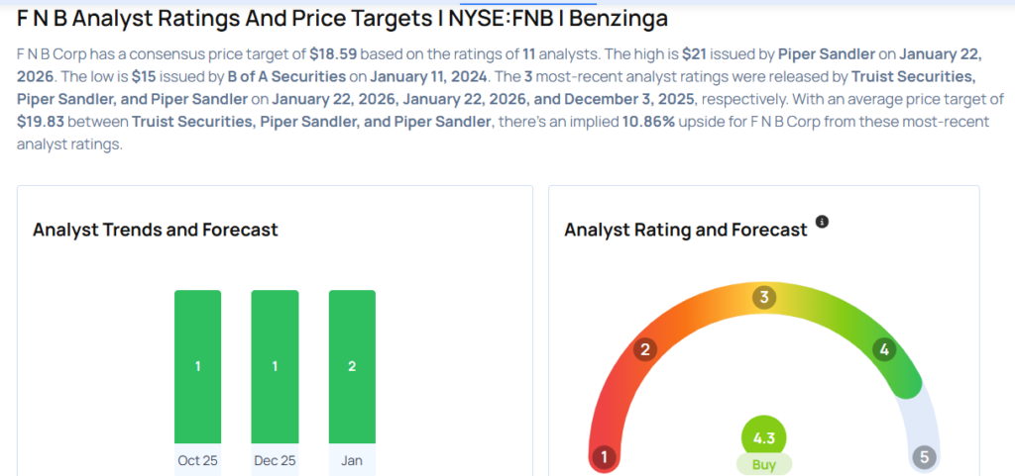
Task: Click the Dec 25 axis label
Action: click(275, 460)
